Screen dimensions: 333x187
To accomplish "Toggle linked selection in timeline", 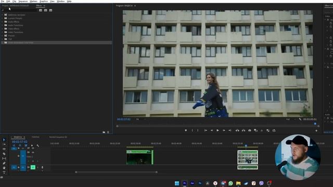I will [x=25, y=145].
